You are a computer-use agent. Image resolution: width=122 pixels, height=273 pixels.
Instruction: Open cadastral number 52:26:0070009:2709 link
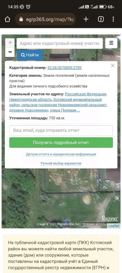click(64, 68)
